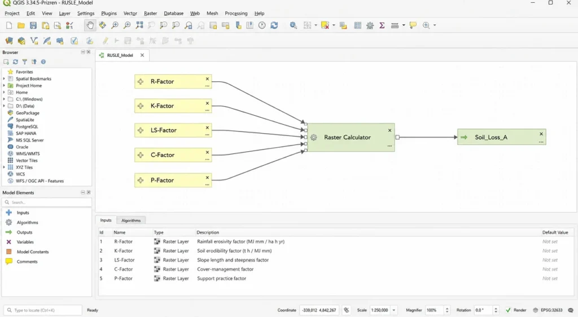Collapse all items in Browser panel
578x317 pixels.
point(34,62)
